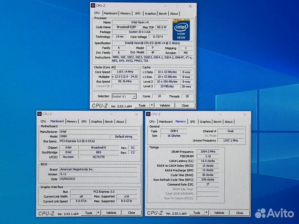This screenshot has height=224, width=299.
Task: Select CPU tab in the Mainboard window
Action: coord(43,121)
